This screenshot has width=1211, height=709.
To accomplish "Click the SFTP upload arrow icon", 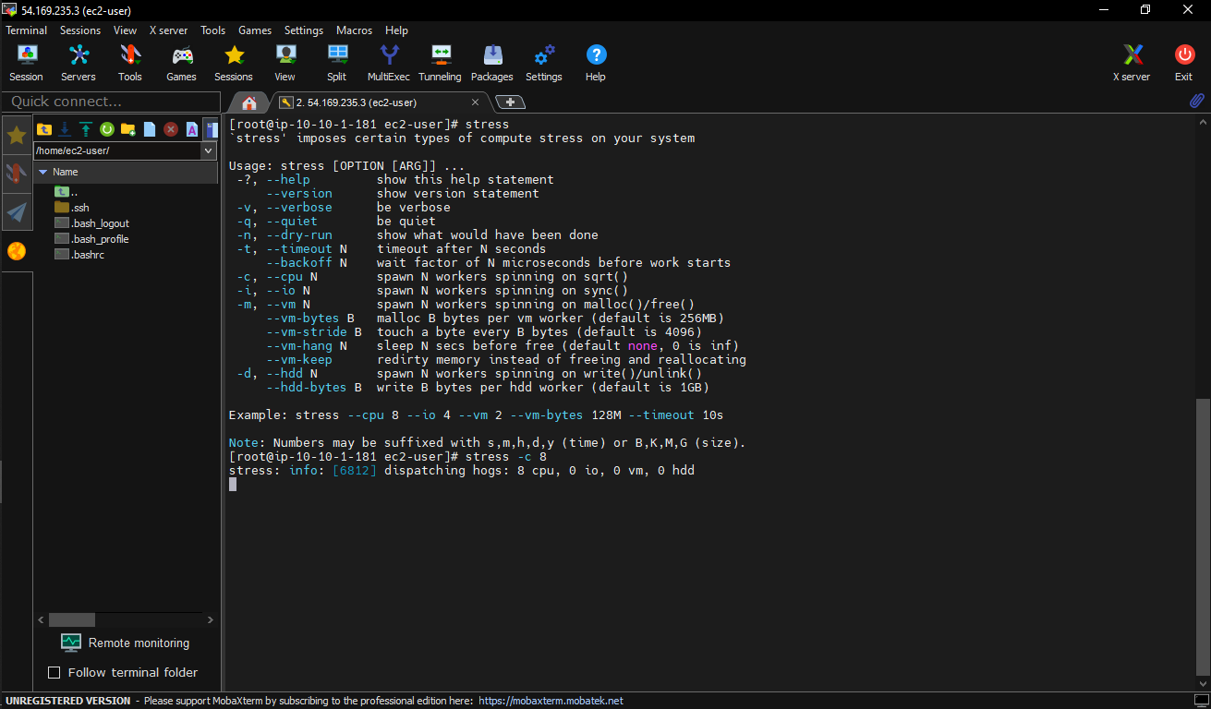I will coord(86,129).
